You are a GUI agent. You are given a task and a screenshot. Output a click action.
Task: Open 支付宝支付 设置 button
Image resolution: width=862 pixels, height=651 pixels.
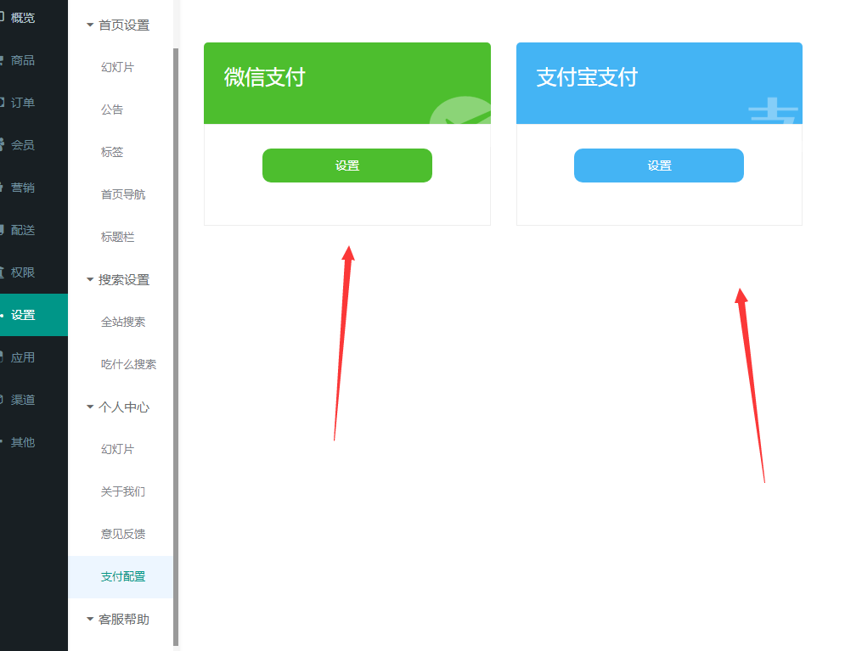[658, 166]
